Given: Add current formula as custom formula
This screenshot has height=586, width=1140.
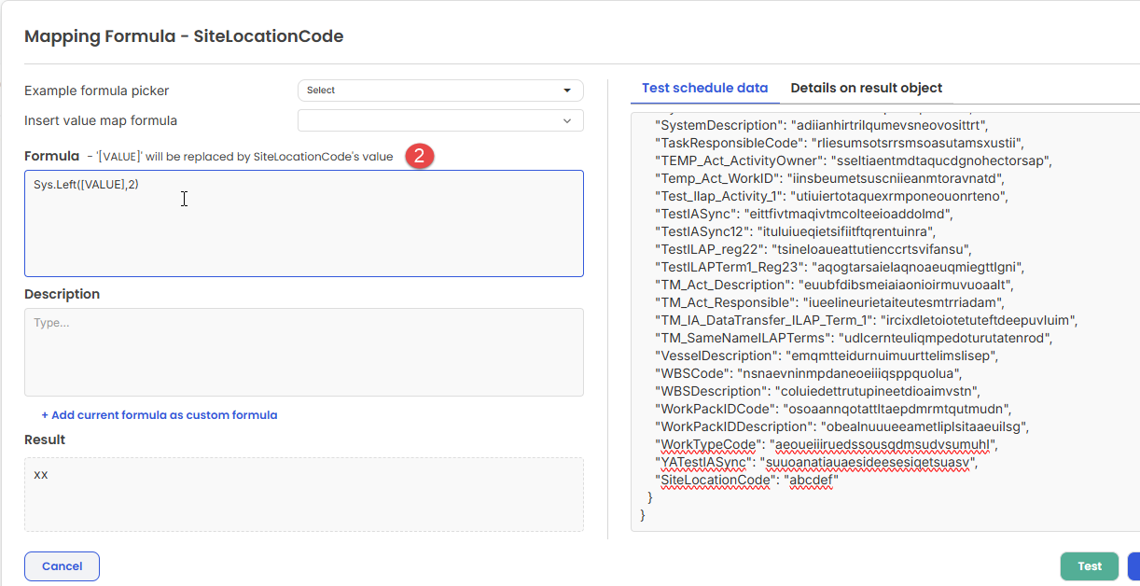Looking at the screenshot, I should [x=160, y=415].
